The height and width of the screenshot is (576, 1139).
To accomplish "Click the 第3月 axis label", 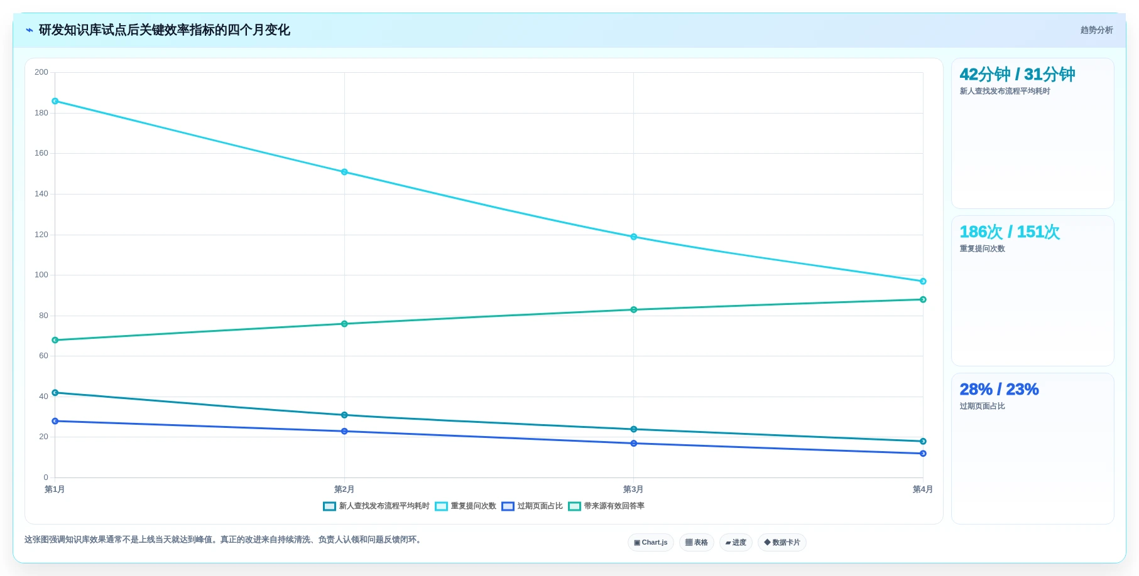I will pyautogui.click(x=633, y=489).
